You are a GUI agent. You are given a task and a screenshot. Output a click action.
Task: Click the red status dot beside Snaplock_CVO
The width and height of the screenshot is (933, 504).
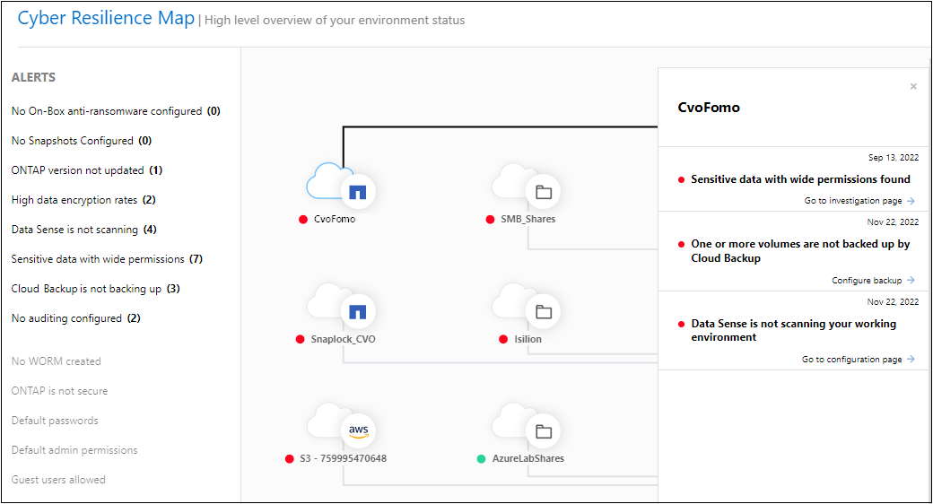(300, 339)
